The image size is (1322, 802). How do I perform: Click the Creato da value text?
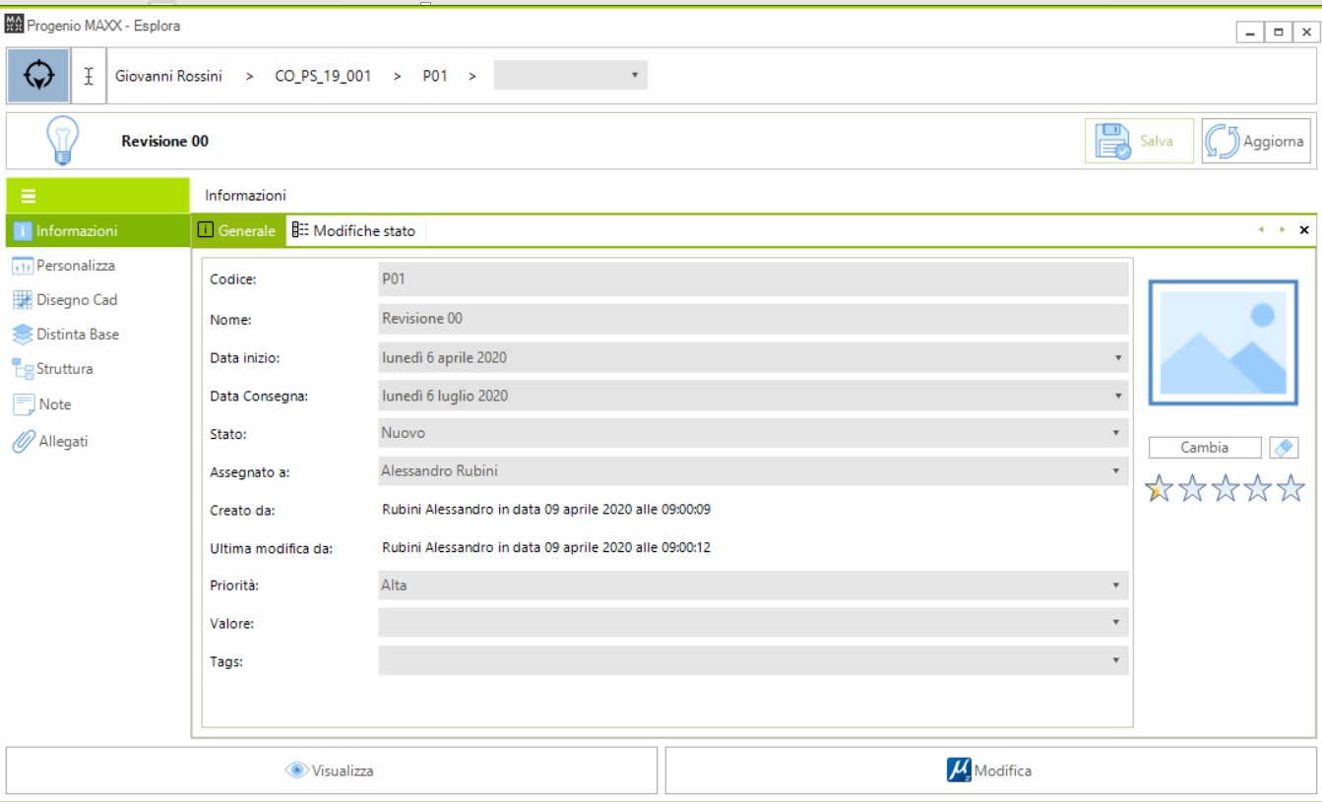click(x=546, y=510)
